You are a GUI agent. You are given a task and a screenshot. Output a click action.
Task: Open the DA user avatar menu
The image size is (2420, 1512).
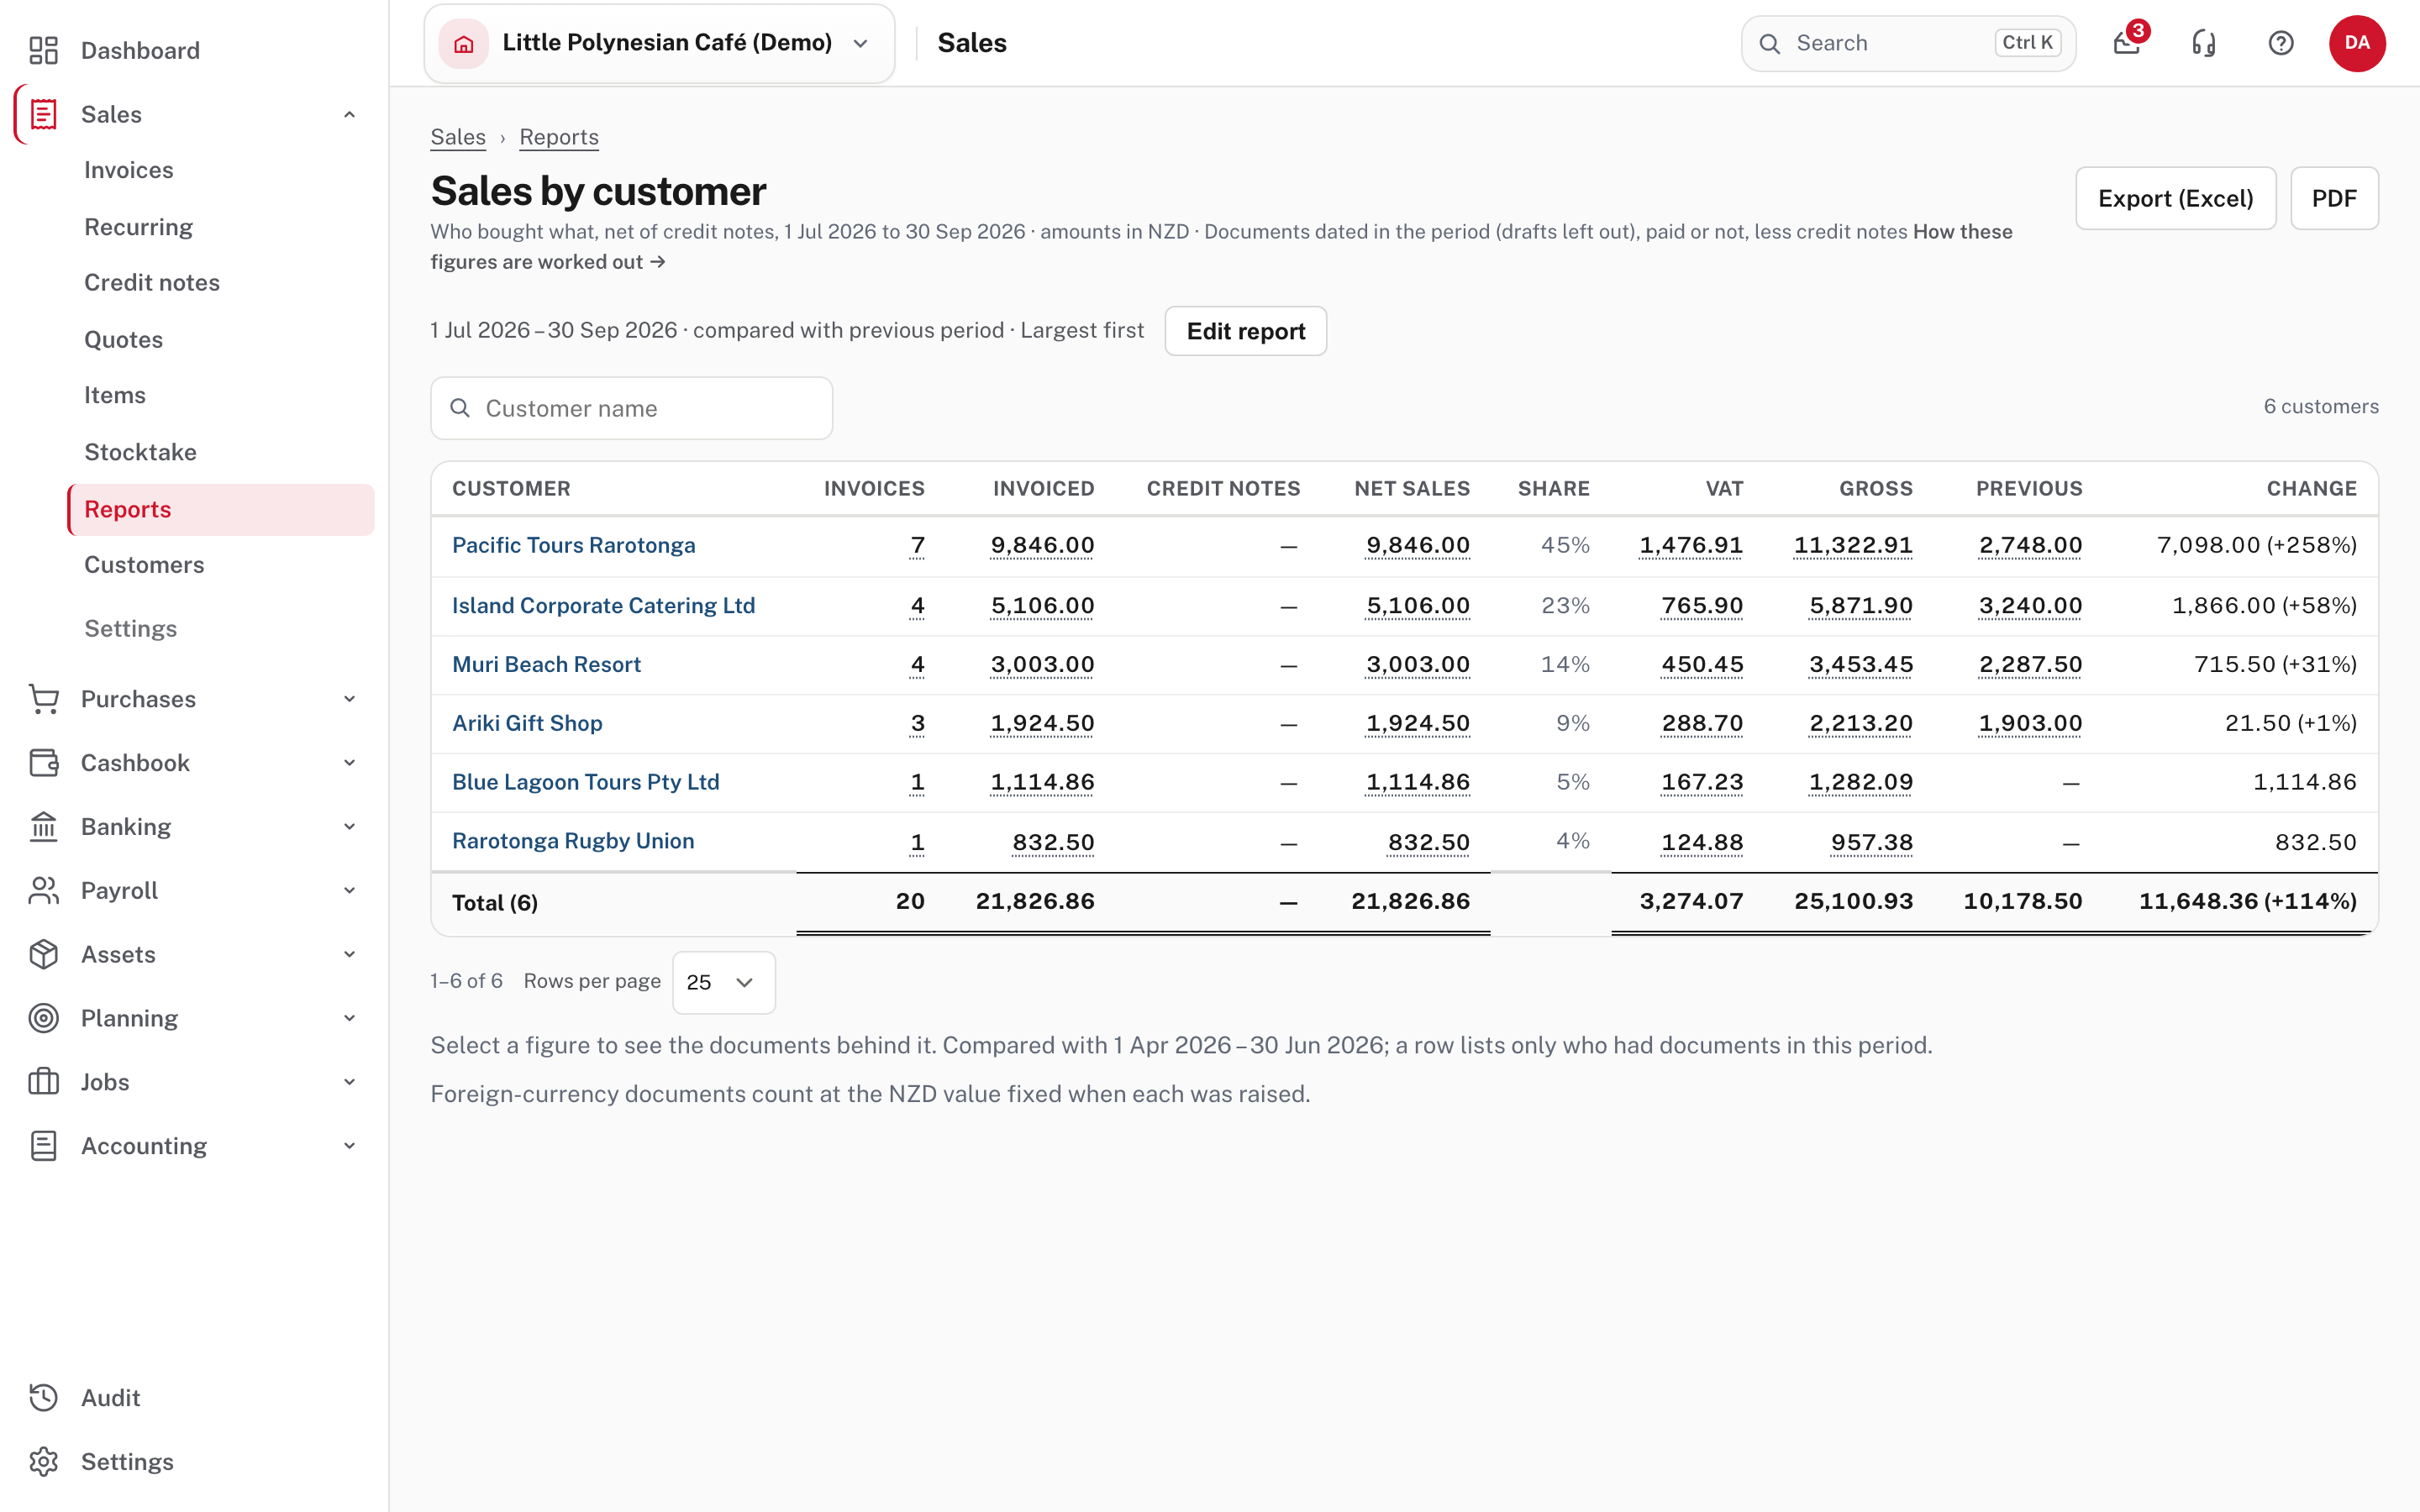[x=2357, y=43]
